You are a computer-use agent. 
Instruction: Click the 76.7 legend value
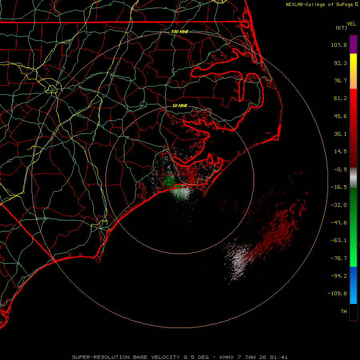(x=340, y=80)
